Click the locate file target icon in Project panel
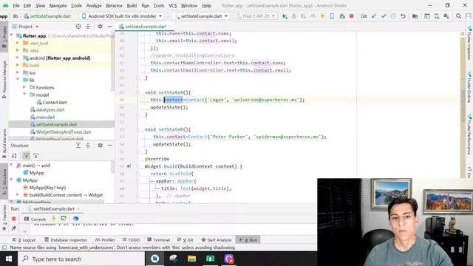This screenshot has width=473, height=266. (78, 27)
